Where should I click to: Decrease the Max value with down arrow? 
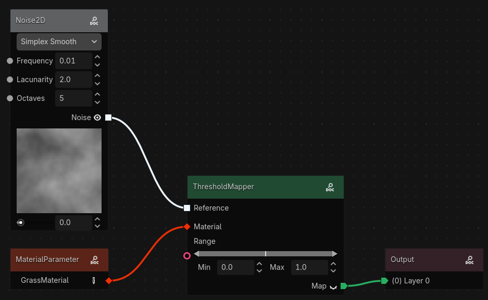coord(333,271)
